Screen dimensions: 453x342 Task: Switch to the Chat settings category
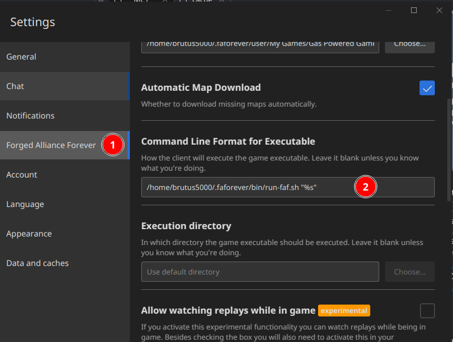65,86
